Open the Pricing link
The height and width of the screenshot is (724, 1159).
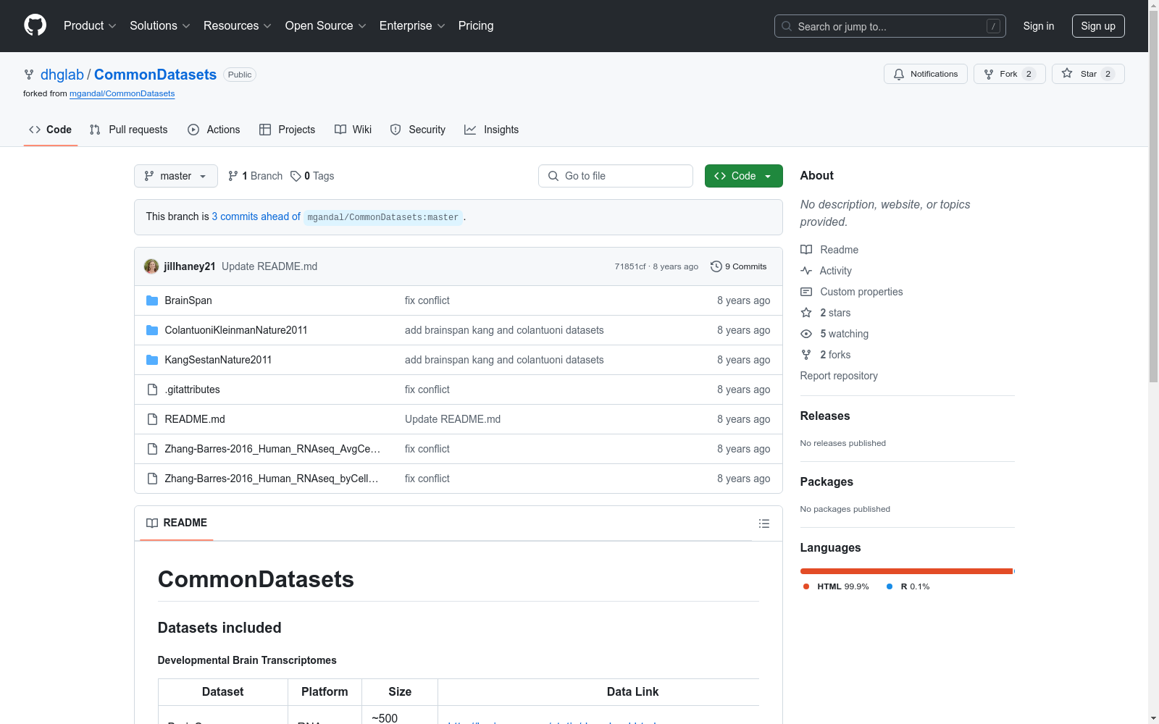(x=476, y=26)
